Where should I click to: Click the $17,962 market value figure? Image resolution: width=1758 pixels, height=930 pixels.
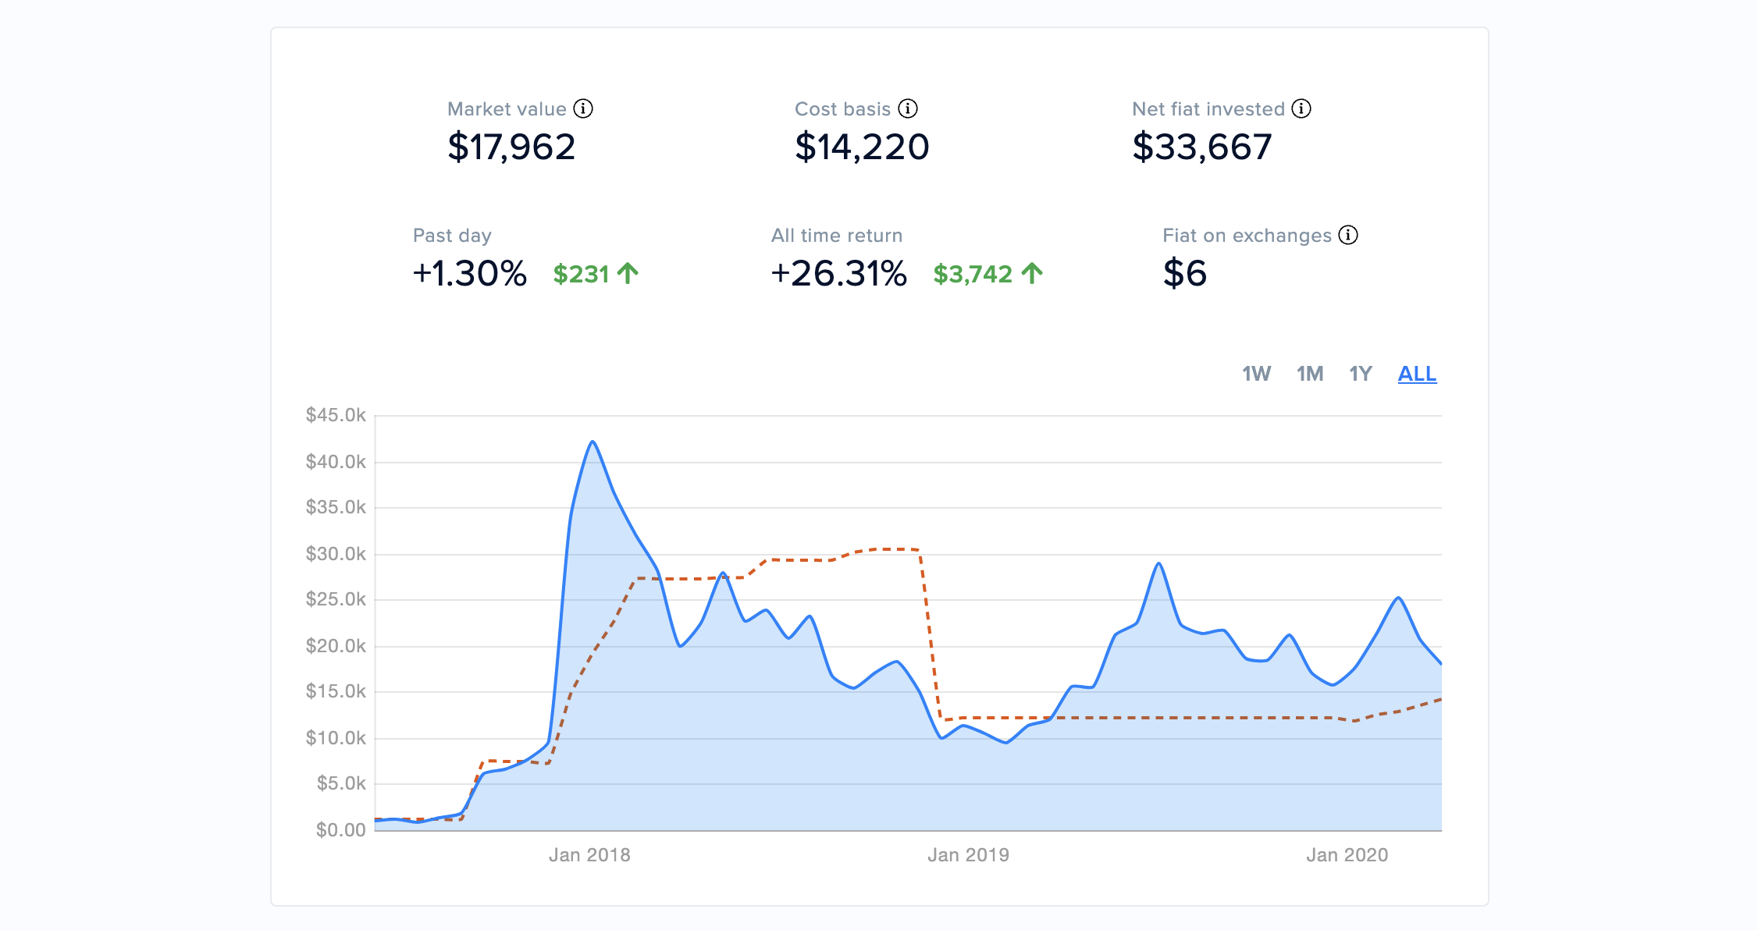click(x=511, y=147)
